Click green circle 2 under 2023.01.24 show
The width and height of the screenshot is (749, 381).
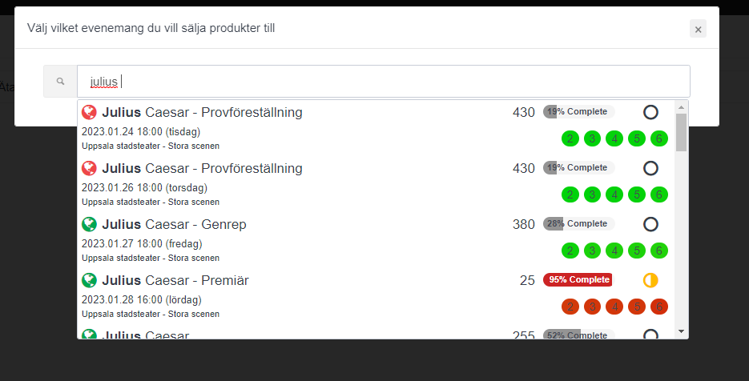tap(570, 138)
